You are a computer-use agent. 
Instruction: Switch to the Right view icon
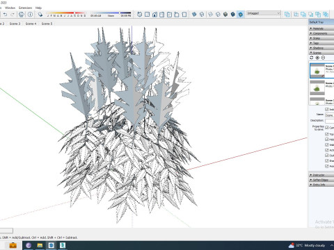[x=162, y=15]
